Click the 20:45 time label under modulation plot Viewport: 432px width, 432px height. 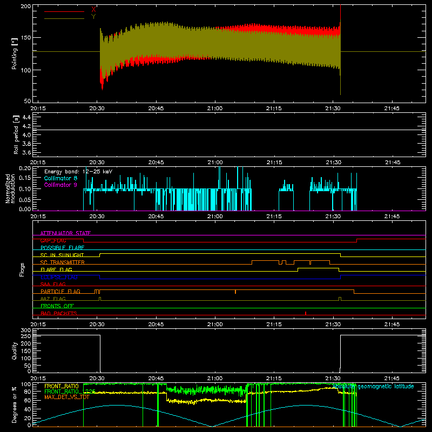(156, 217)
